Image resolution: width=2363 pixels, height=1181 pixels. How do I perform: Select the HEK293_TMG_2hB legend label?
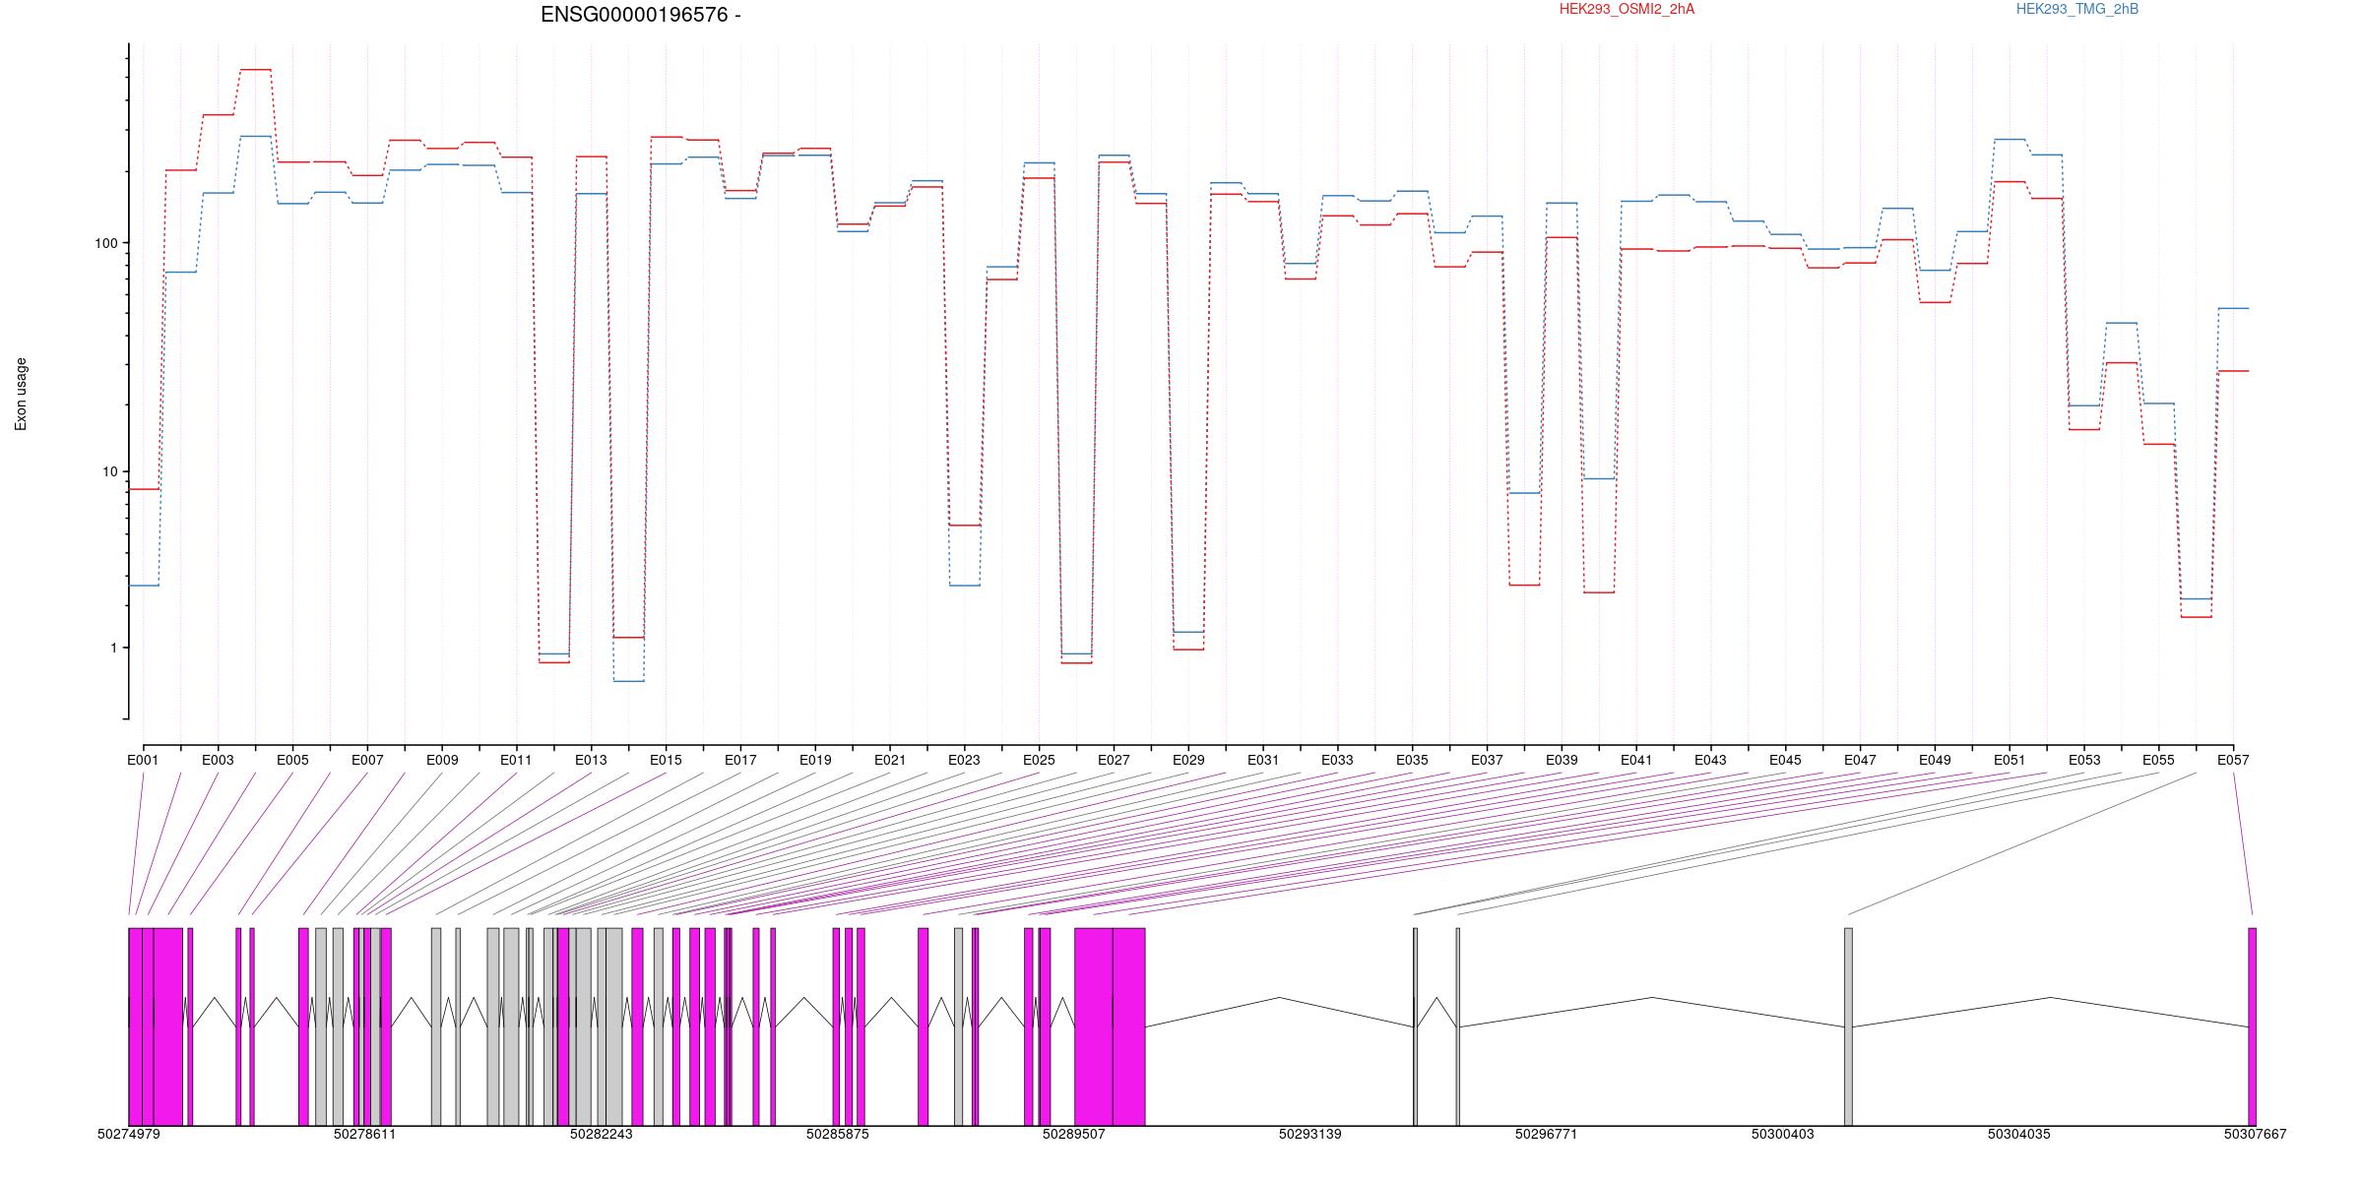click(x=2077, y=9)
